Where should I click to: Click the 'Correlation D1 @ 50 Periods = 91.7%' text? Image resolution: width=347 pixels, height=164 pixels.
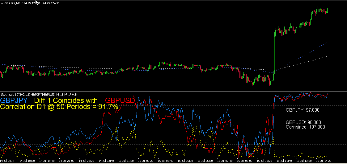[x=59, y=107]
